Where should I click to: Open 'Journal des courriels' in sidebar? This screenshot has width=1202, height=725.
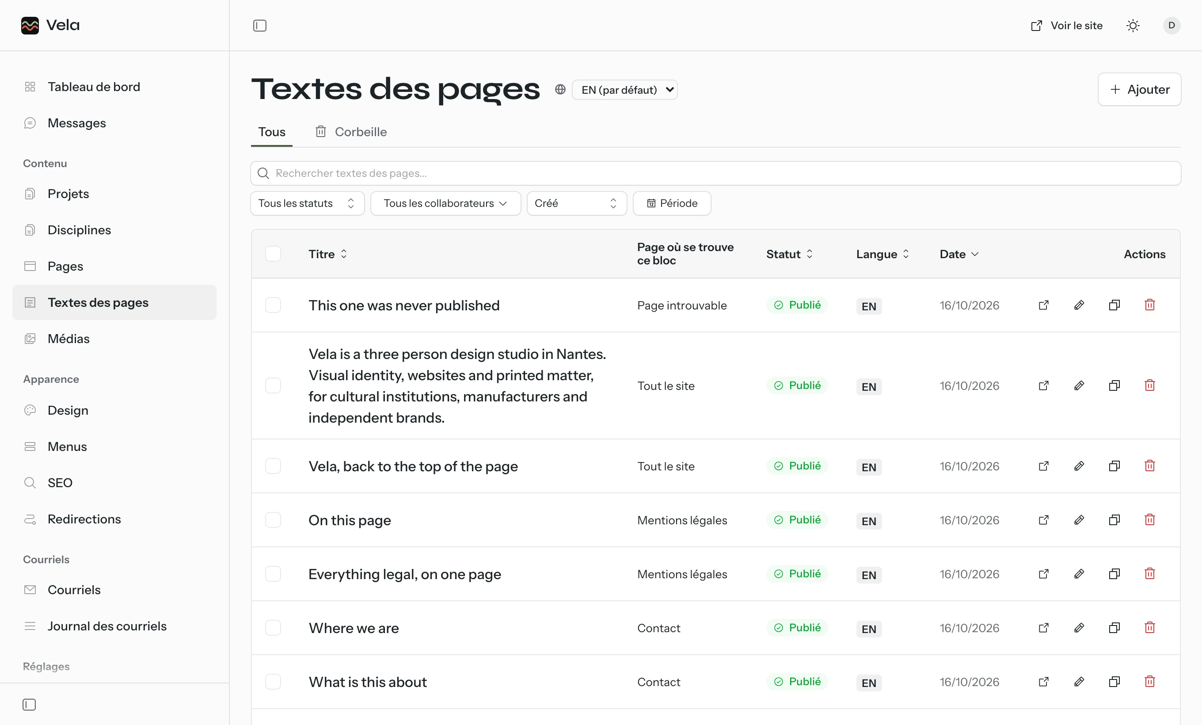[x=114, y=626]
